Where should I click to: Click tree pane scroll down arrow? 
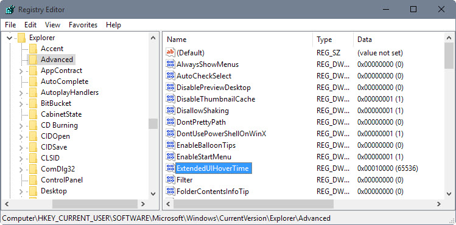click(x=153, y=193)
